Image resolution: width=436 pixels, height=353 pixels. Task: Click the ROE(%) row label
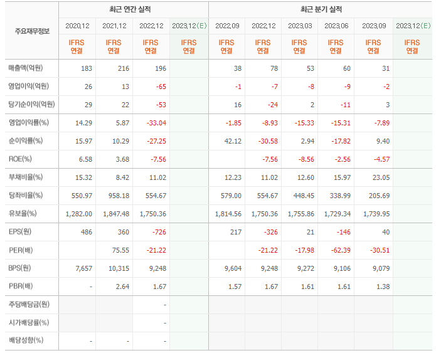pyautogui.click(x=20, y=159)
